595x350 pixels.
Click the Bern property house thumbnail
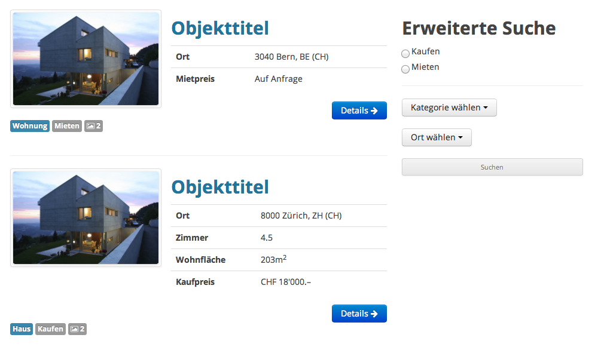click(86, 59)
